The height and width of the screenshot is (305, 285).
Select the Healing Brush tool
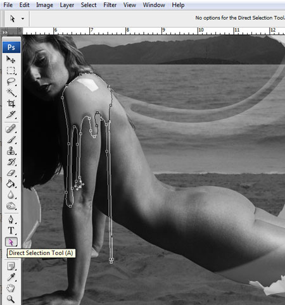(x=11, y=128)
